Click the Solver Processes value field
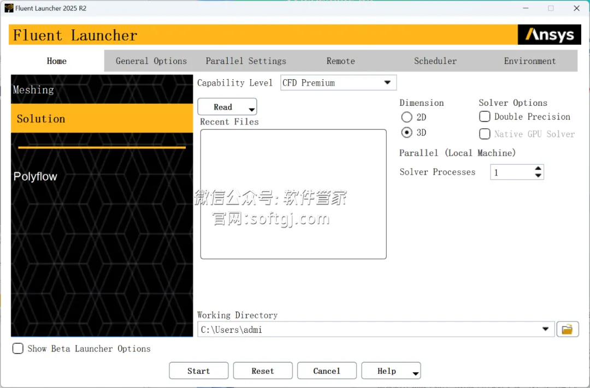The image size is (590, 388). [x=512, y=172]
